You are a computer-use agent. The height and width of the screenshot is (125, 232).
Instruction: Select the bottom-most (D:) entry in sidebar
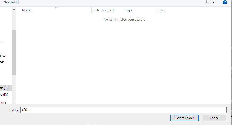4,103
